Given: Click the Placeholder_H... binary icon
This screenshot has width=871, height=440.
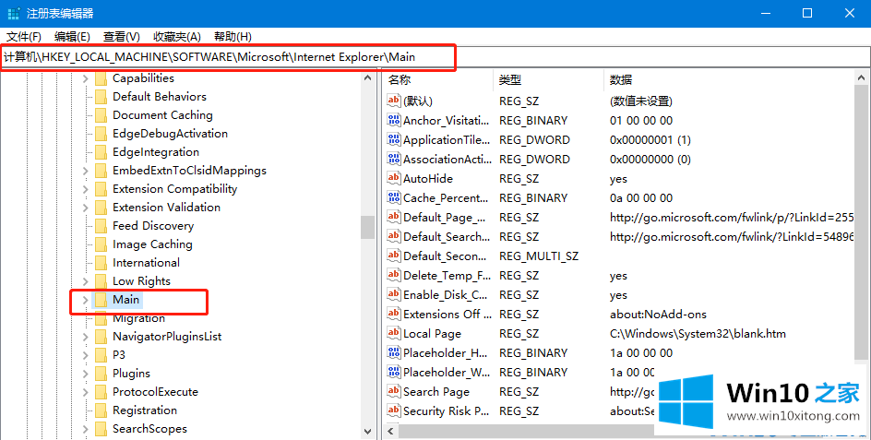Looking at the screenshot, I should point(394,352).
